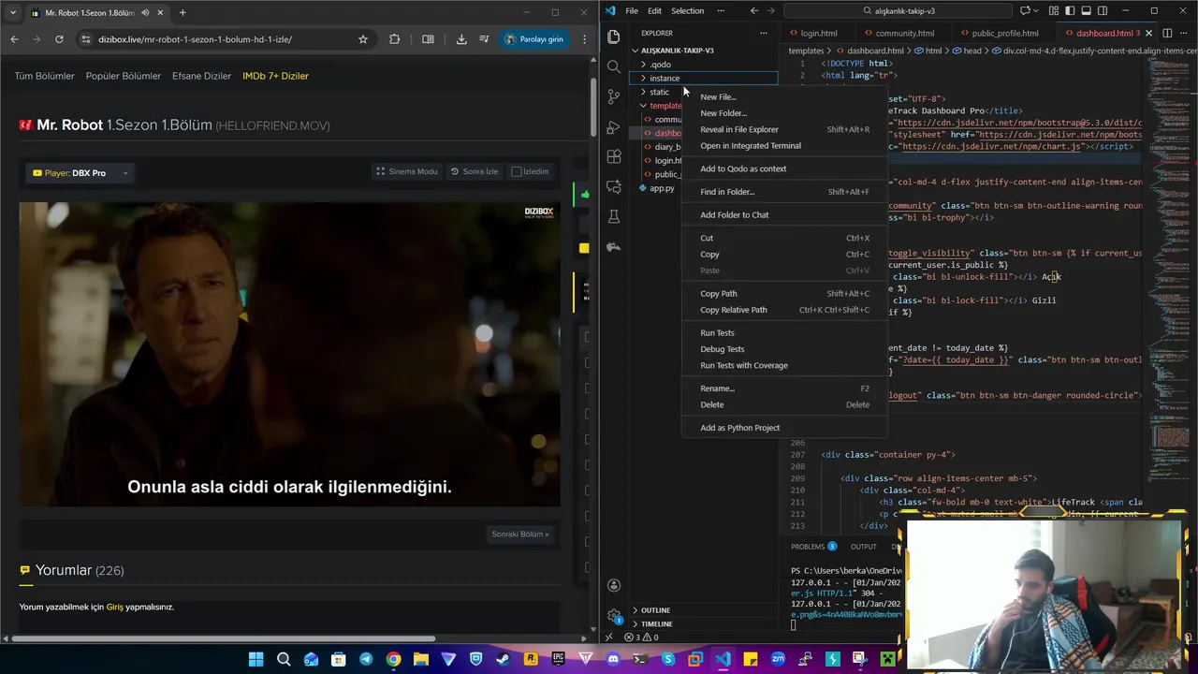Image resolution: width=1198 pixels, height=674 pixels.
Task: Open Chrome downloads icon
Action: pyautogui.click(x=461, y=39)
